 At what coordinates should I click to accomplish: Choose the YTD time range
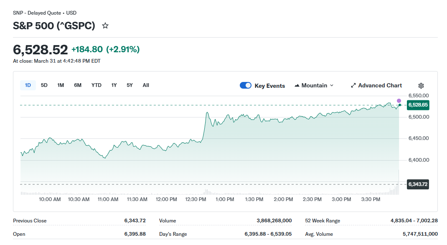[x=97, y=85]
